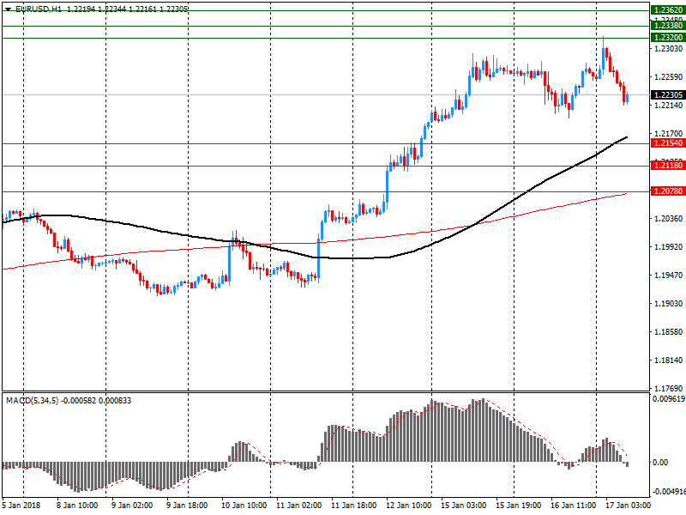Click the 1.18580 price scale value
Screen dimensions: 686x515
coord(669,332)
